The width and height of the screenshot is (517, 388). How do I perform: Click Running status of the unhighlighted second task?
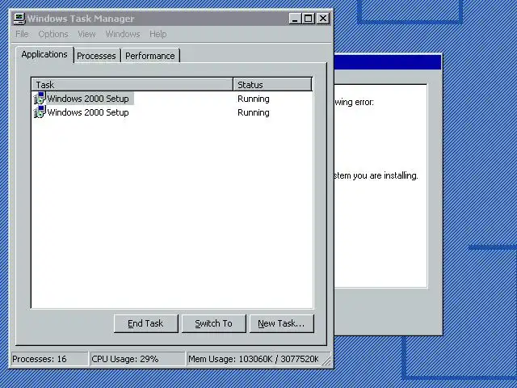click(x=254, y=113)
